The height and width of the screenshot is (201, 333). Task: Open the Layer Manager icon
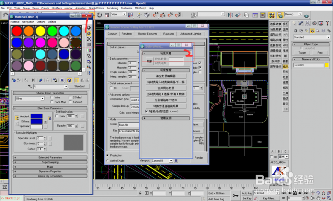tap(246, 15)
